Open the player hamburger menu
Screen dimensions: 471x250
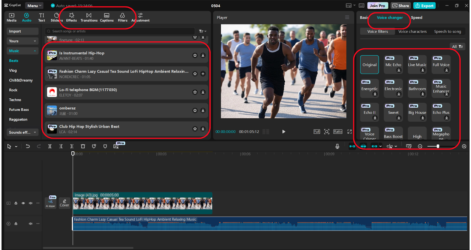click(x=347, y=17)
